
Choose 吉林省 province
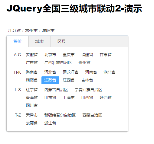pyautogui.click(x=87, y=80)
